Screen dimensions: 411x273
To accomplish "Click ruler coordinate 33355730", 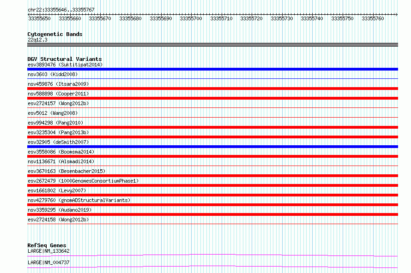I will [282, 18].
